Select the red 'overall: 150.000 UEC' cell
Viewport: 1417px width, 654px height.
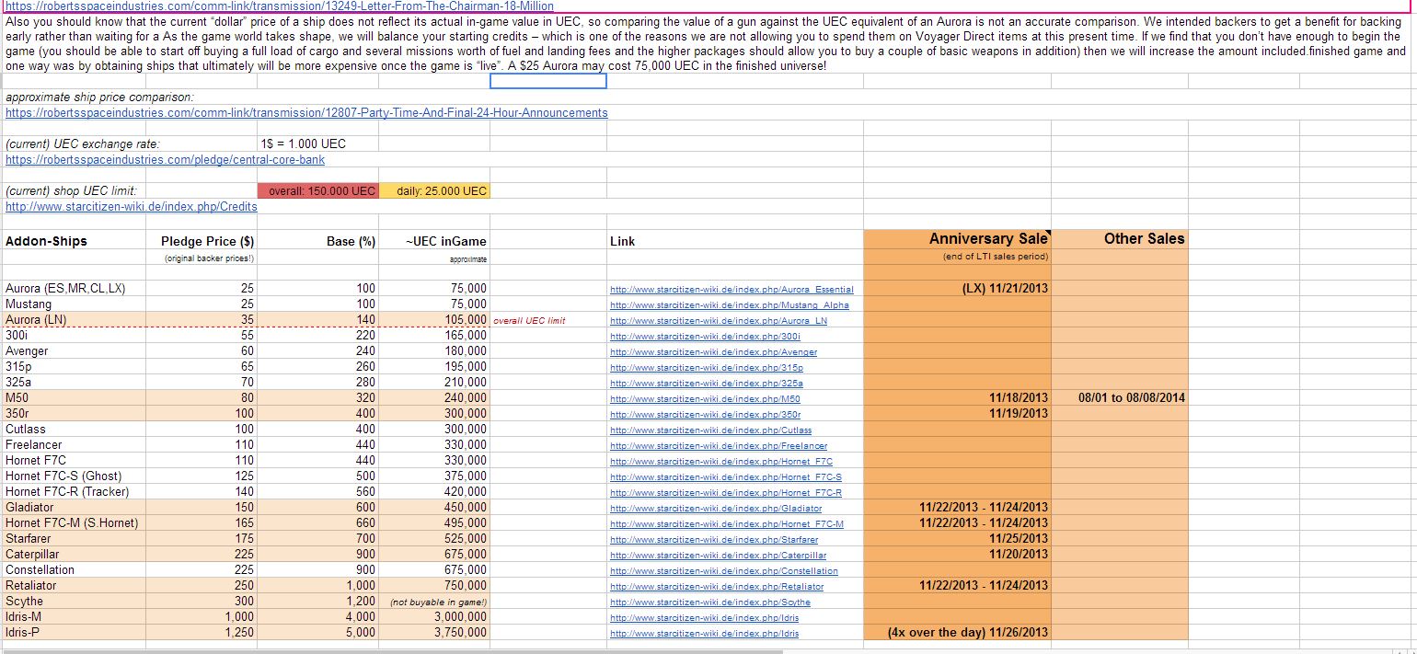pyautogui.click(x=318, y=190)
